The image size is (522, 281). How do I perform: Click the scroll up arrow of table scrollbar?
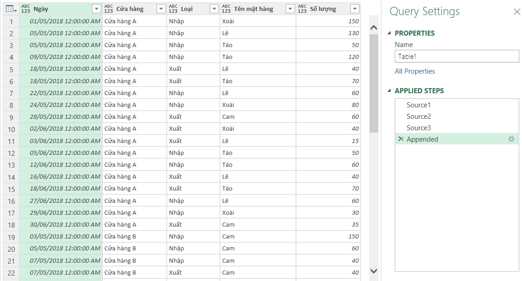tap(374, 27)
